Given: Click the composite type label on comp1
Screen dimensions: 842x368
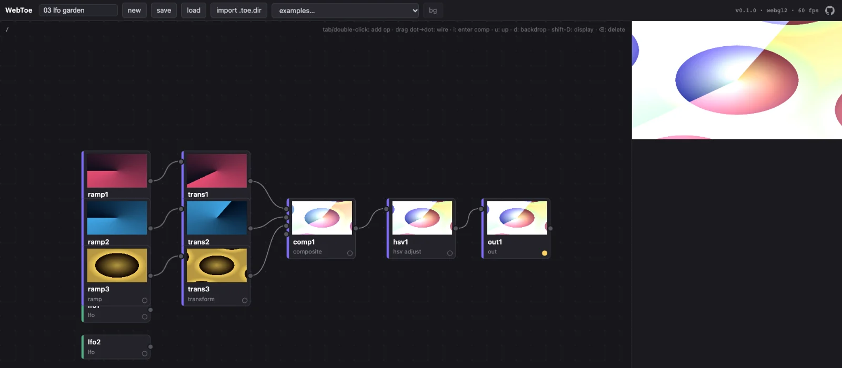Looking at the screenshot, I should click(307, 252).
